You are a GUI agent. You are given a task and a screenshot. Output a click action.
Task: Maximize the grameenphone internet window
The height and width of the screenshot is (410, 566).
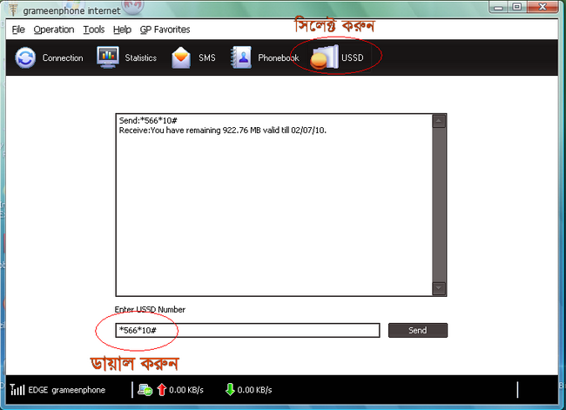[517, 7]
